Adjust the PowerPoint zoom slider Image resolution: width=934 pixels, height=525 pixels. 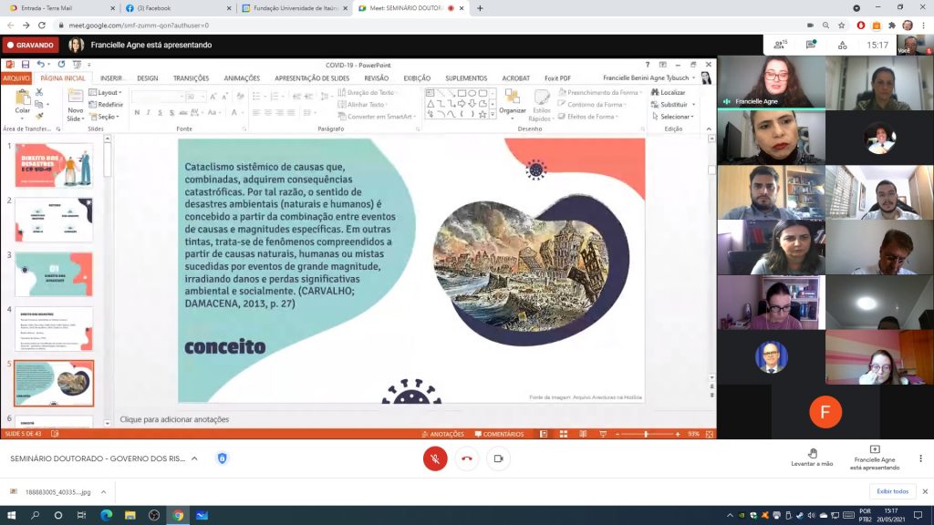[x=646, y=434]
